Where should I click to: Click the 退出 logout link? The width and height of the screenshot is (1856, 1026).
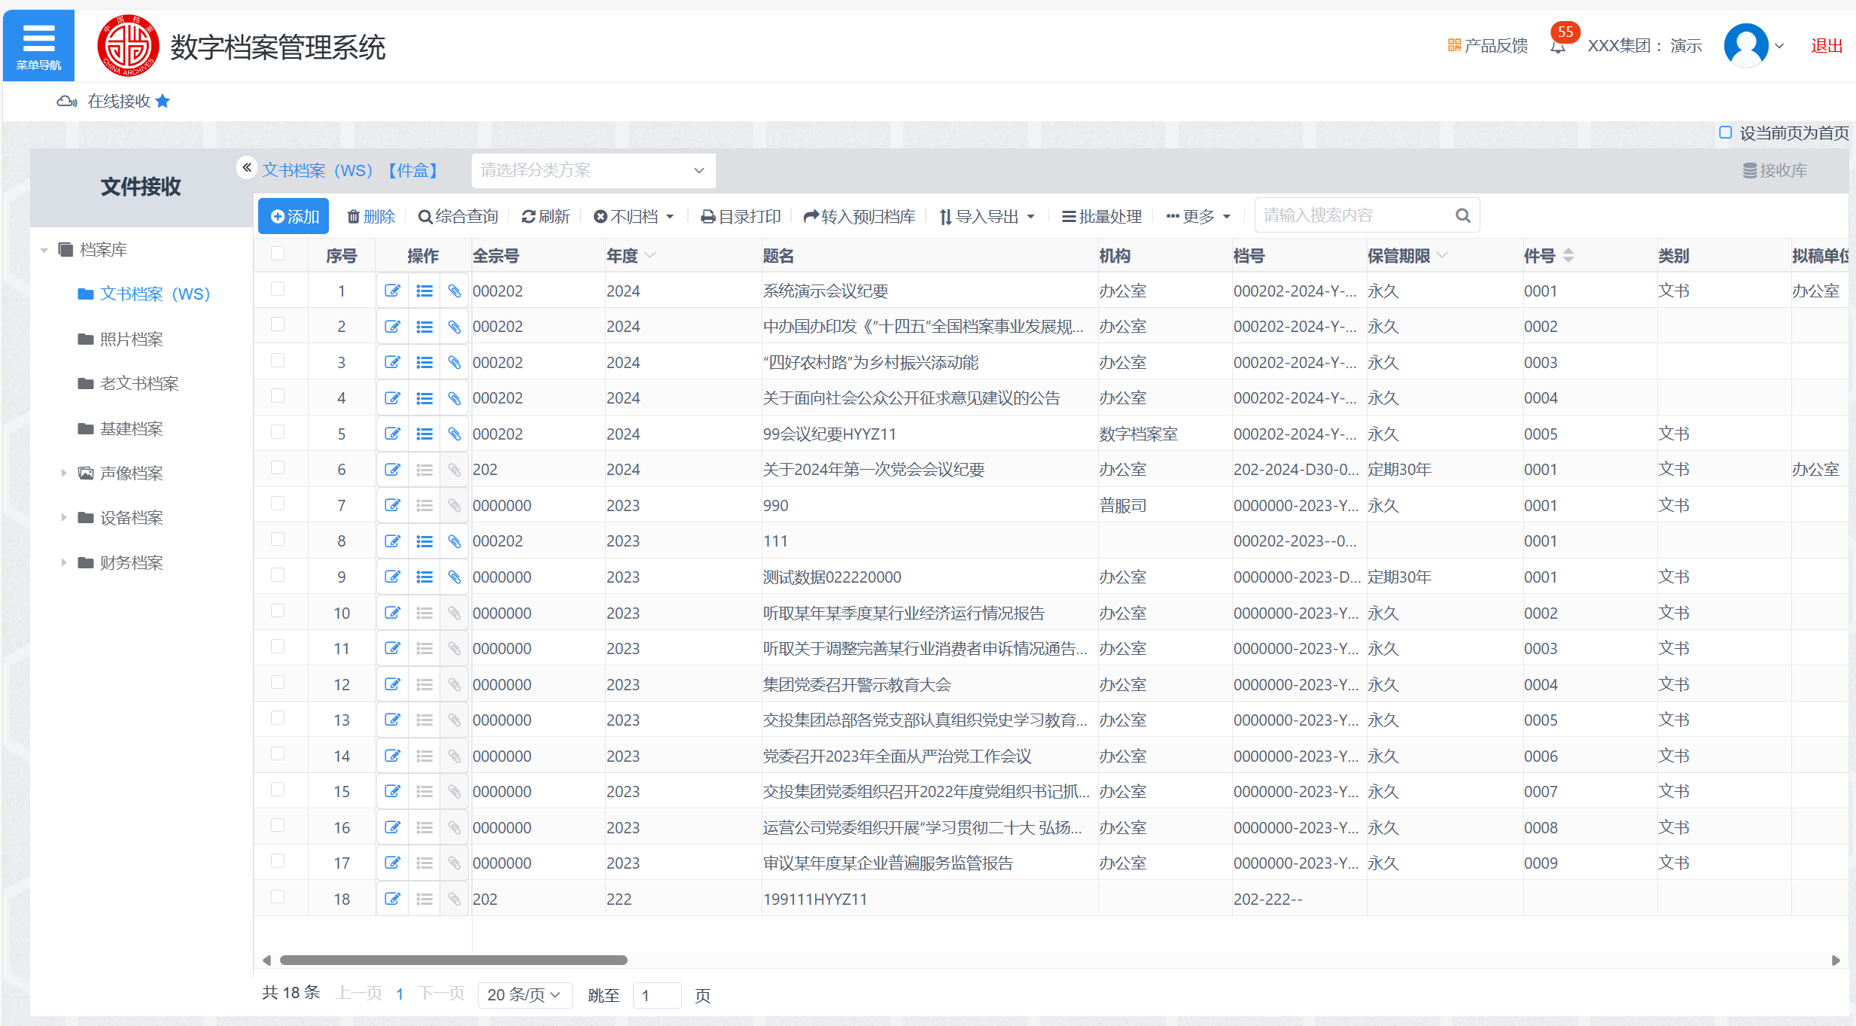tap(1826, 46)
